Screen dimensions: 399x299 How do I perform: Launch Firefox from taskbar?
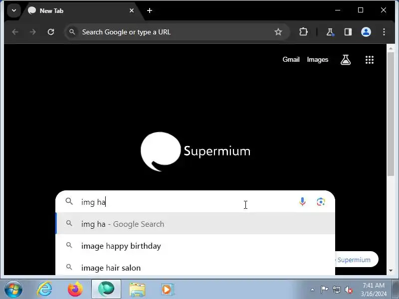coord(75,290)
